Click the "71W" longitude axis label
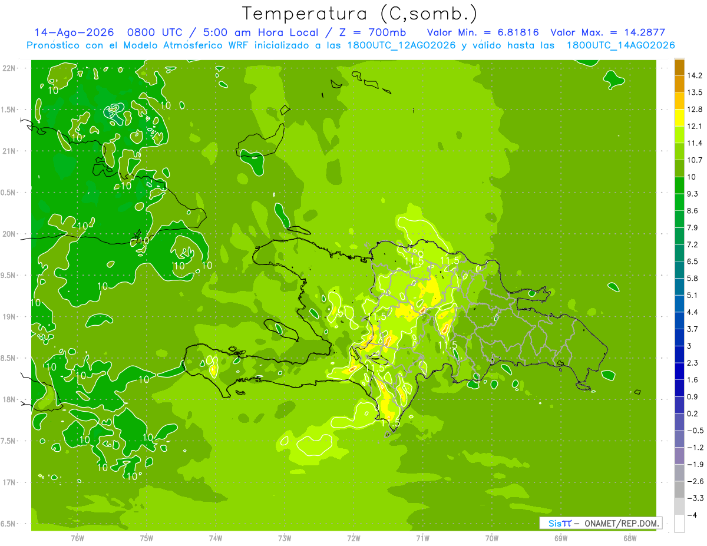707x546 pixels. point(422,538)
